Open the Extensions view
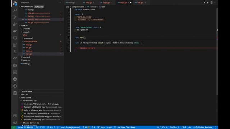 [15, 45]
